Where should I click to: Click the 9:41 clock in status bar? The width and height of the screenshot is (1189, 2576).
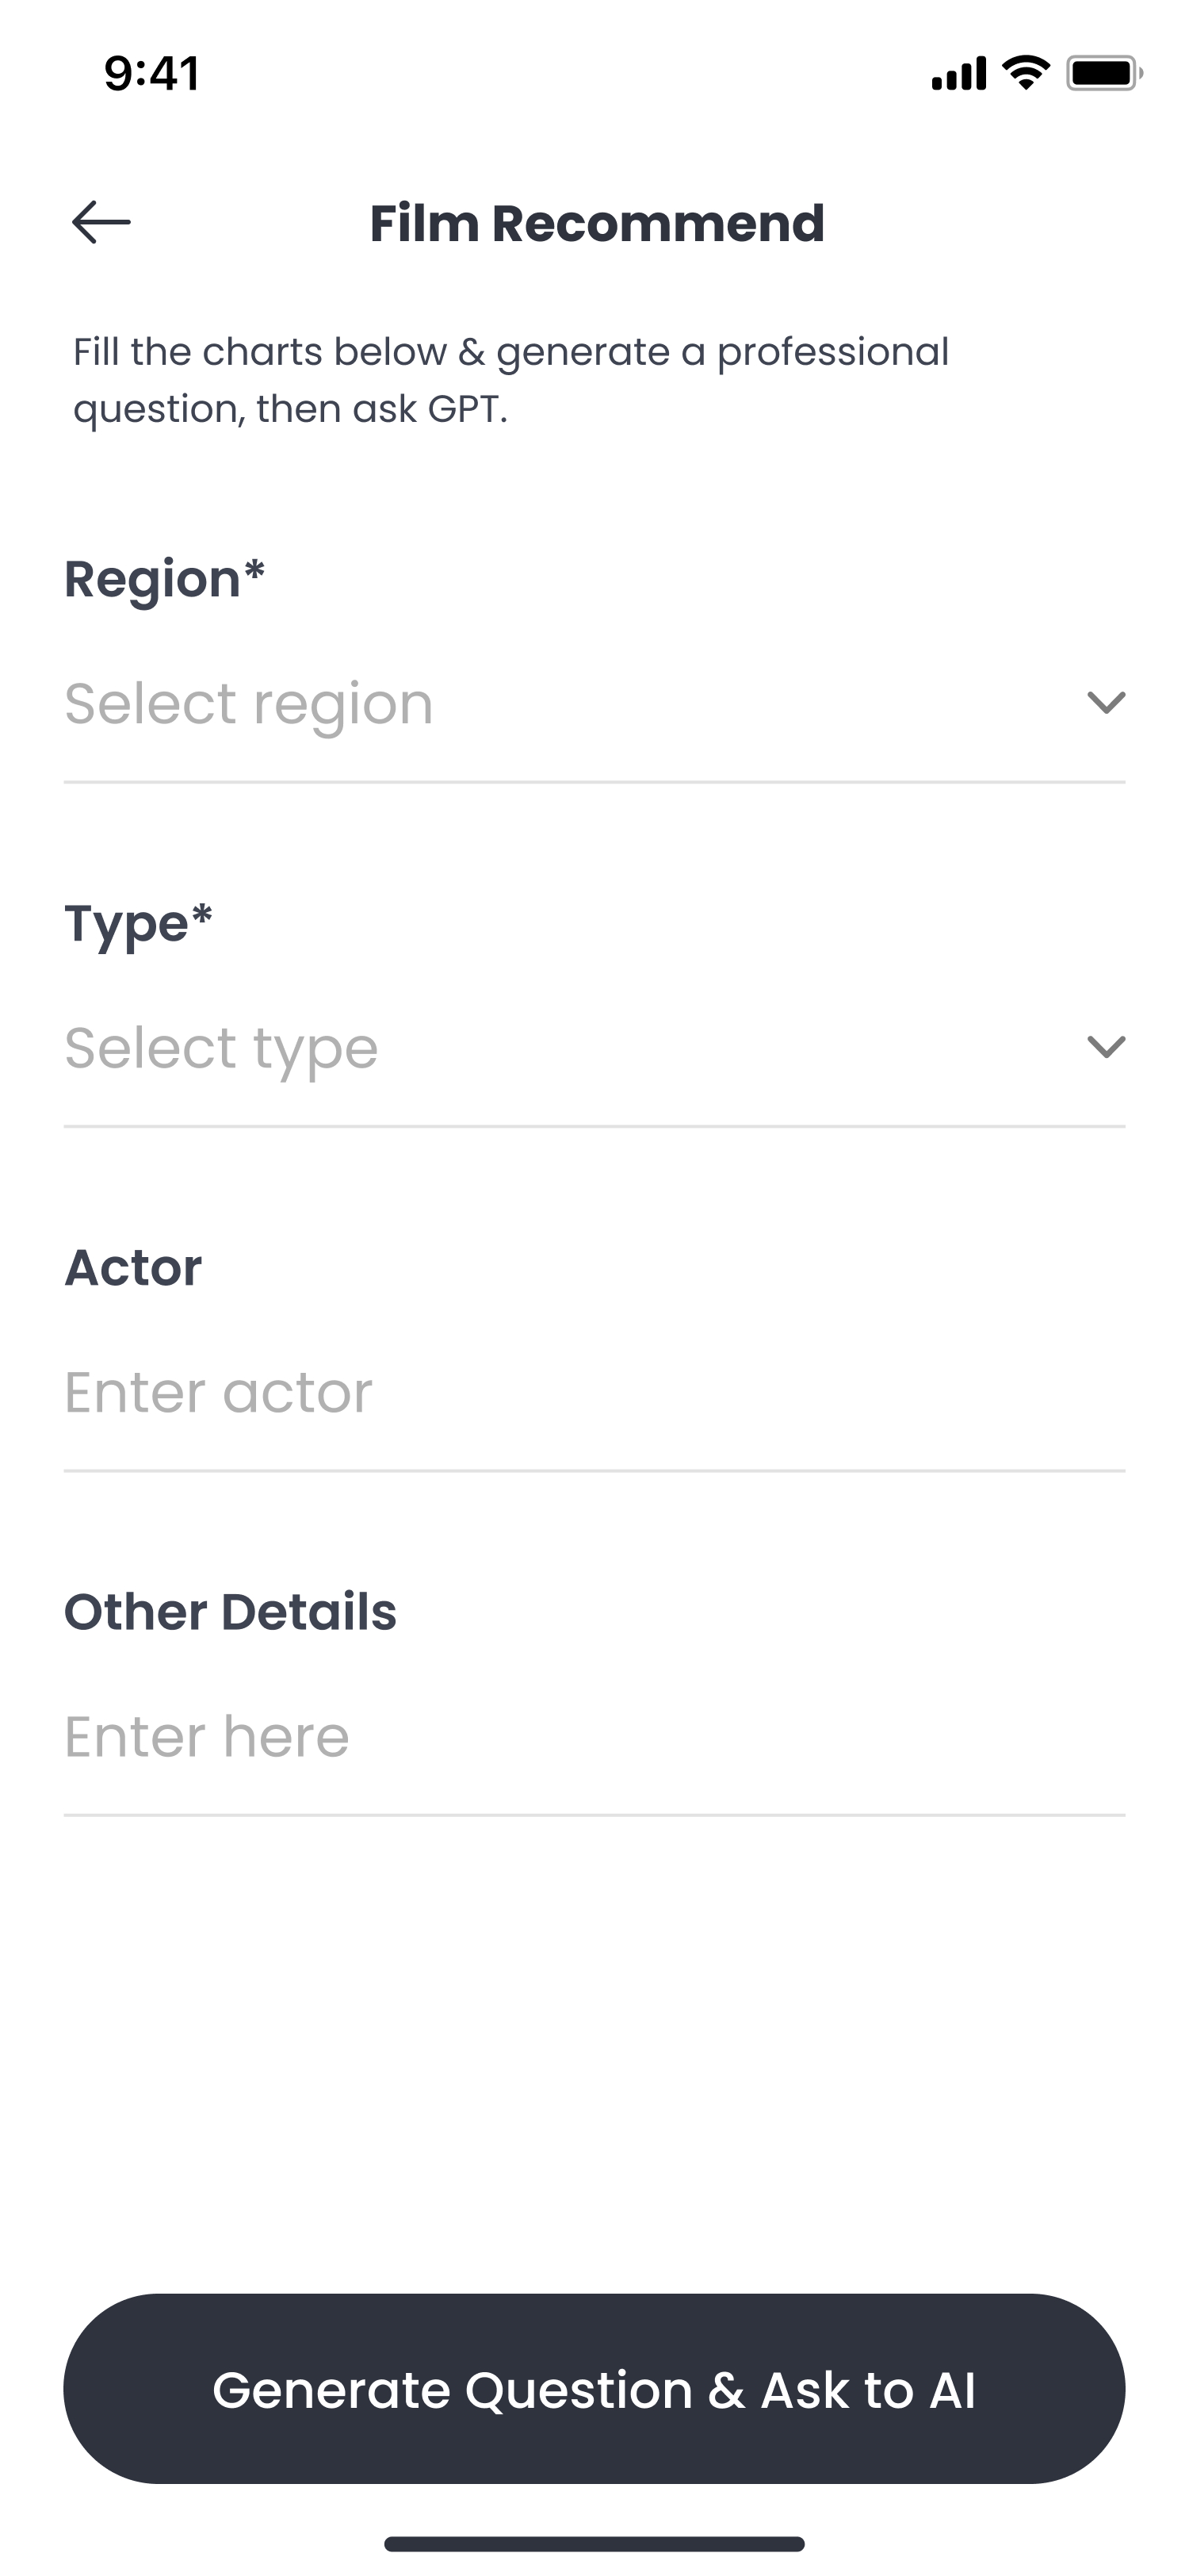pyautogui.click(x=152, y=73)
